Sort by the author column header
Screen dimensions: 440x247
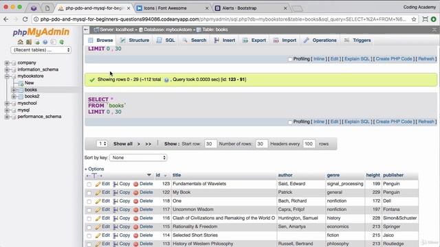coord(285,175)
